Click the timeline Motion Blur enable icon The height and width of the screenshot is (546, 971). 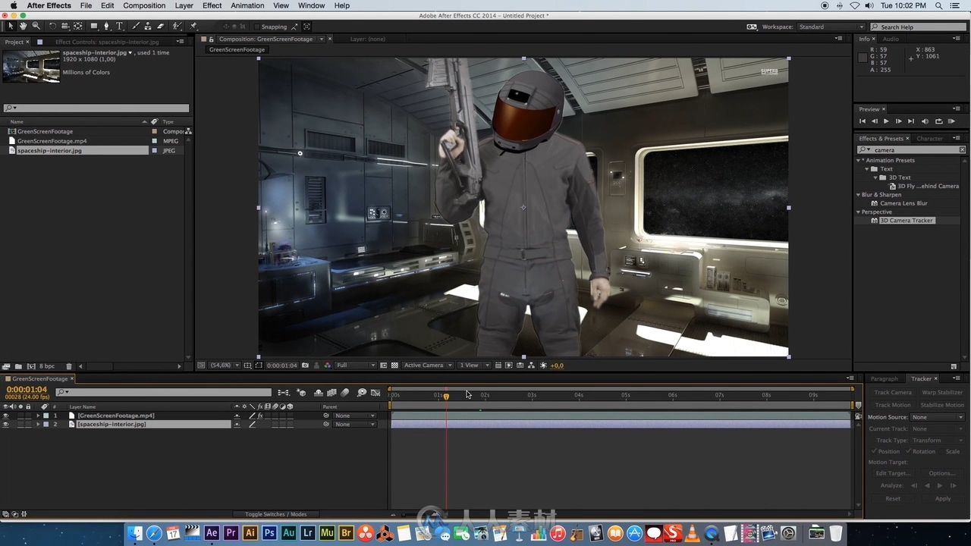click(345, 392)
